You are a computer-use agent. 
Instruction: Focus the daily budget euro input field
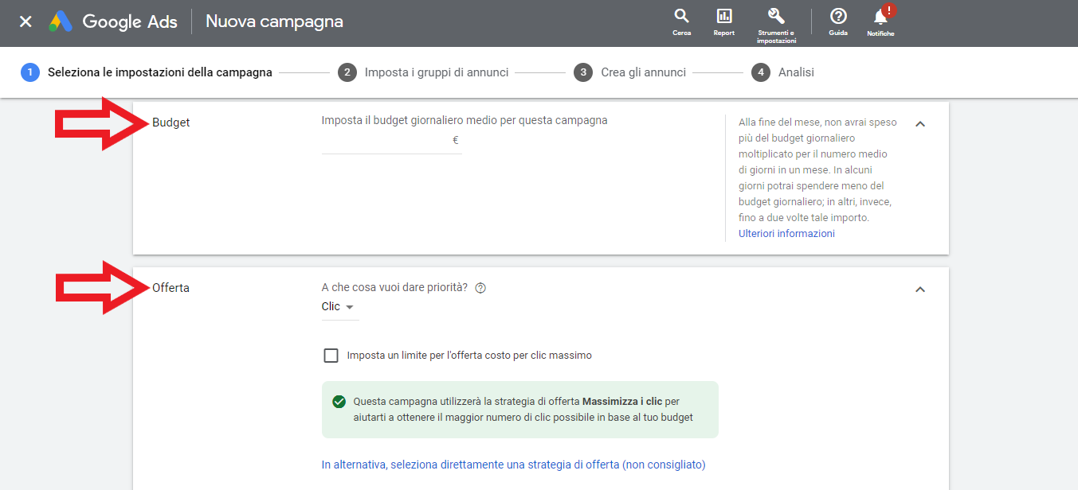click(x=386, y=141)
